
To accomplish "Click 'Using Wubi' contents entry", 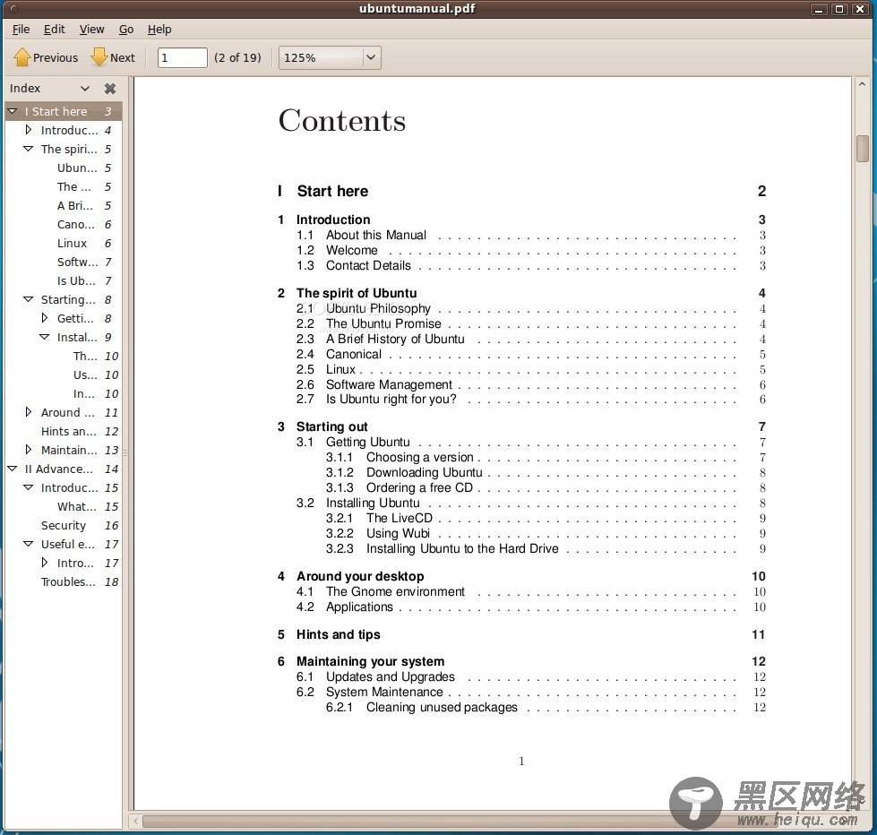I will [399, 534].
